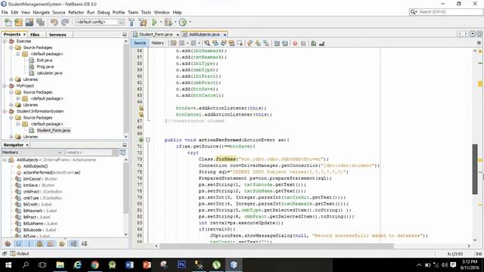Toggle Show Fields in Navigator bottom bar
This screenshot has height=272, width=484.
[x=18, y=243]
